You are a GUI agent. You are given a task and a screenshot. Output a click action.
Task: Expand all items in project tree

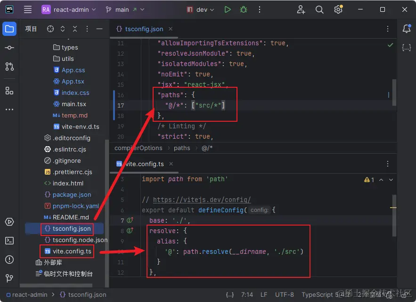(63, 29)
